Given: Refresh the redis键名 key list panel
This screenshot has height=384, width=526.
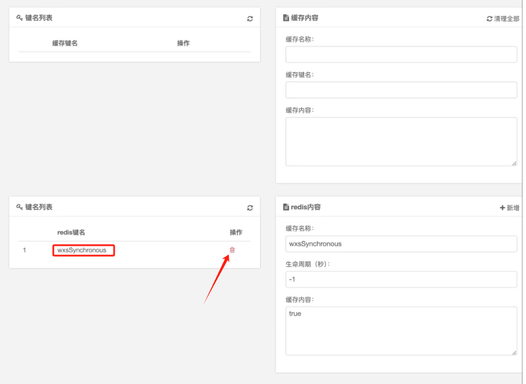Looking at the screenshot, I should (250, 208).
